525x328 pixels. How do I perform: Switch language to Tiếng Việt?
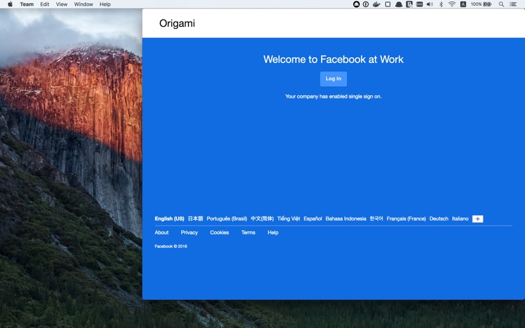tap(289, 218)
